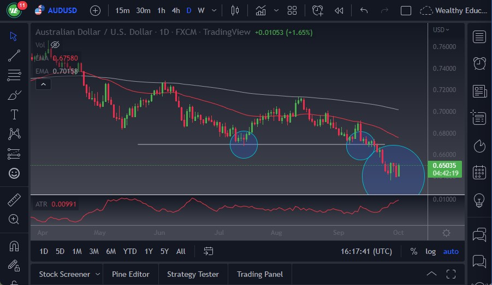Open the emoji icons tool

14,173
